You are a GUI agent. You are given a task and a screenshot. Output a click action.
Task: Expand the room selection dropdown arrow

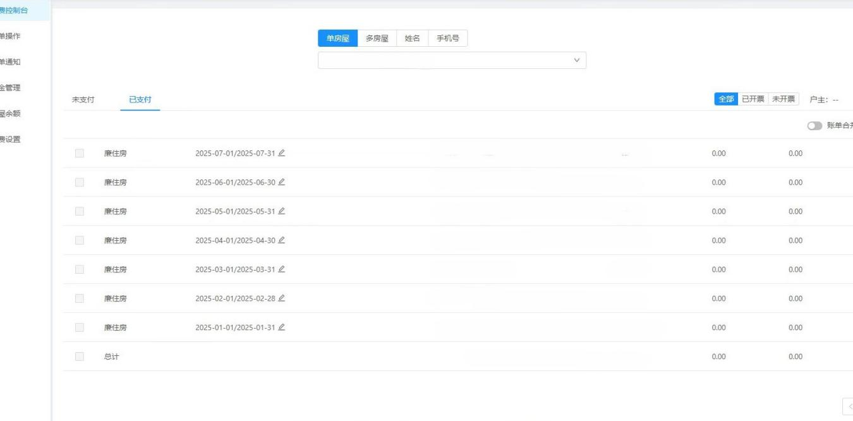coord(576,60)
